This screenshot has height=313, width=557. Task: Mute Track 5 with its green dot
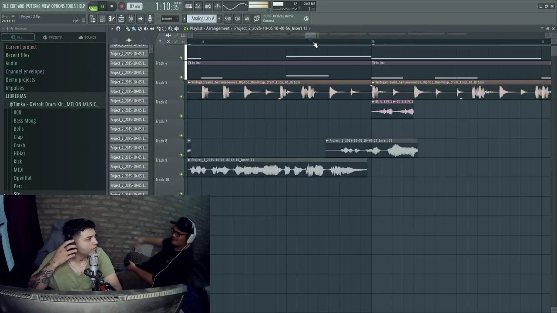click(181, 97)
